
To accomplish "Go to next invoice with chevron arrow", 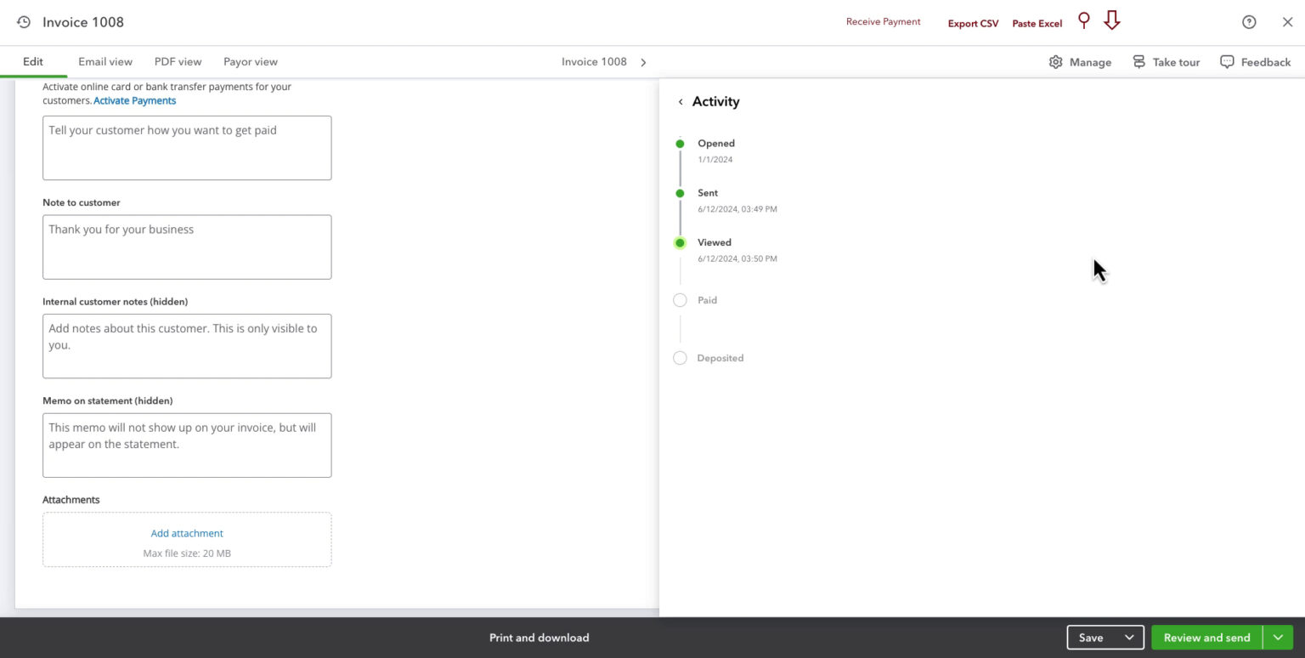I will pos(643,62).
